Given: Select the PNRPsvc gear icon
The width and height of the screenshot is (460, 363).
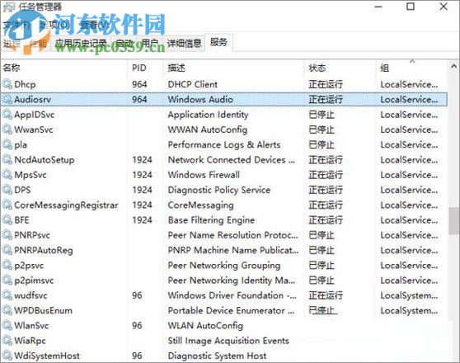Looking at the screenshot, I should (7, 235).
